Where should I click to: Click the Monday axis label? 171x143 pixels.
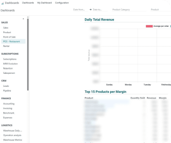click(x=128, y=85)
